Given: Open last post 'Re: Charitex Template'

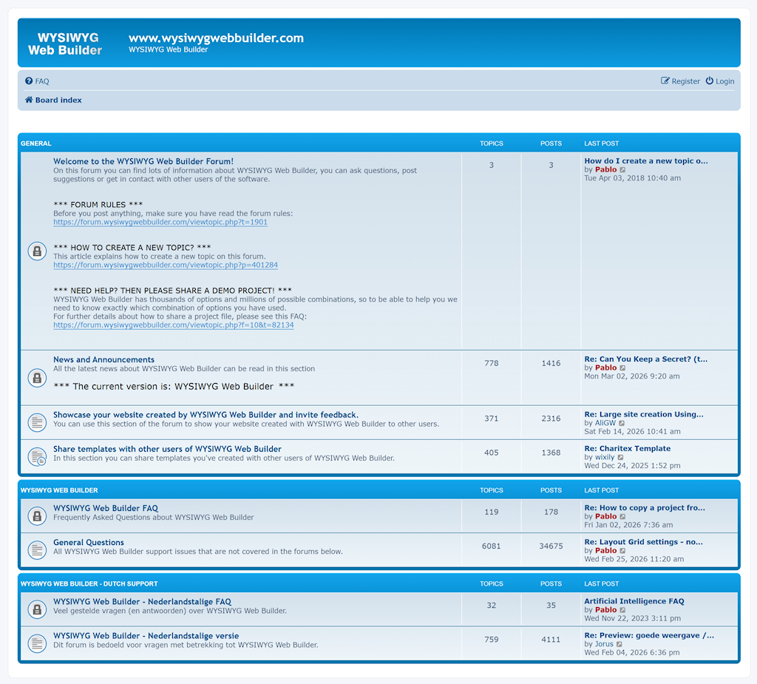Looking at the screenshot, I should click(627, 448).
